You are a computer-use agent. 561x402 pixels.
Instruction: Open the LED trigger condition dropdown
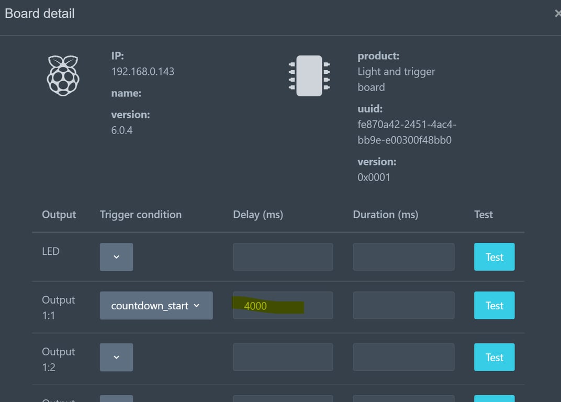(116, 257)
